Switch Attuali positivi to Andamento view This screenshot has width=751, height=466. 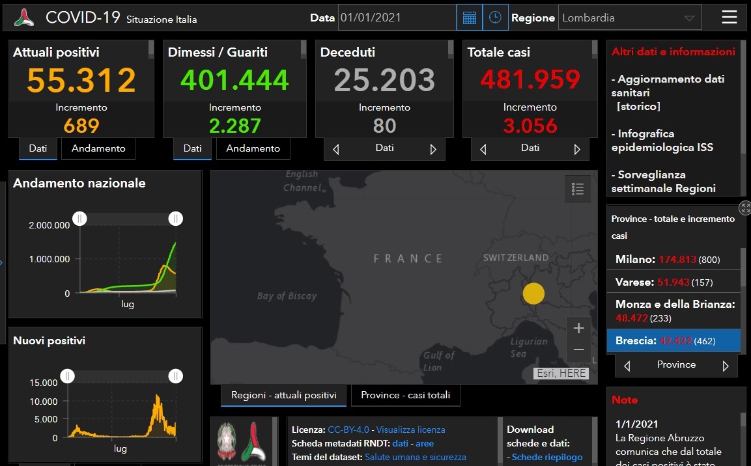point(98,148)
